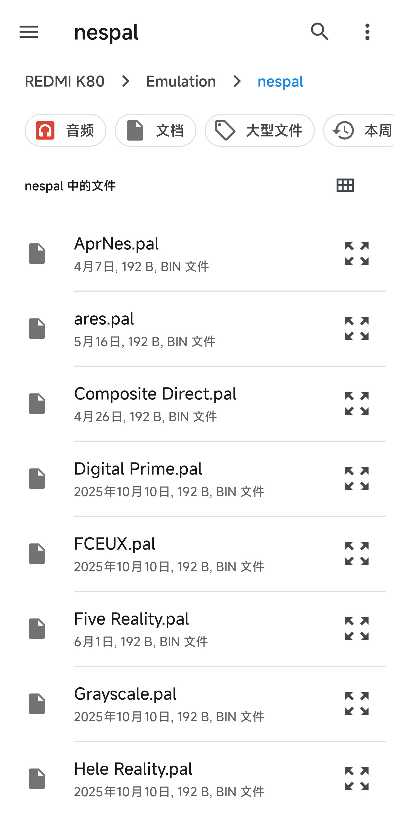
Task: Tap expand icon for ares.pal
Action: pos(357,328)
